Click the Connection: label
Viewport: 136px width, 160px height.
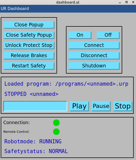point(16,123)
